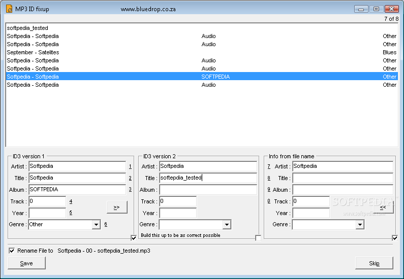Click the Skip button
Viewport: 404px width, 279px height.
pos(374,263)
